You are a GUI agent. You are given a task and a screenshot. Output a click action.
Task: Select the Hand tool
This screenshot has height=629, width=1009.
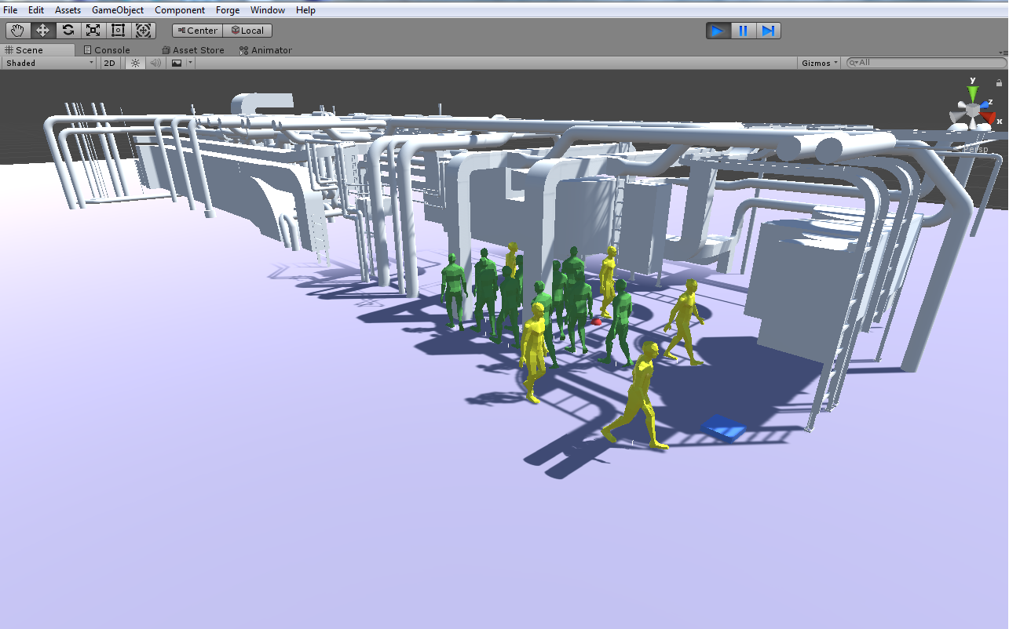pos(17,31)
